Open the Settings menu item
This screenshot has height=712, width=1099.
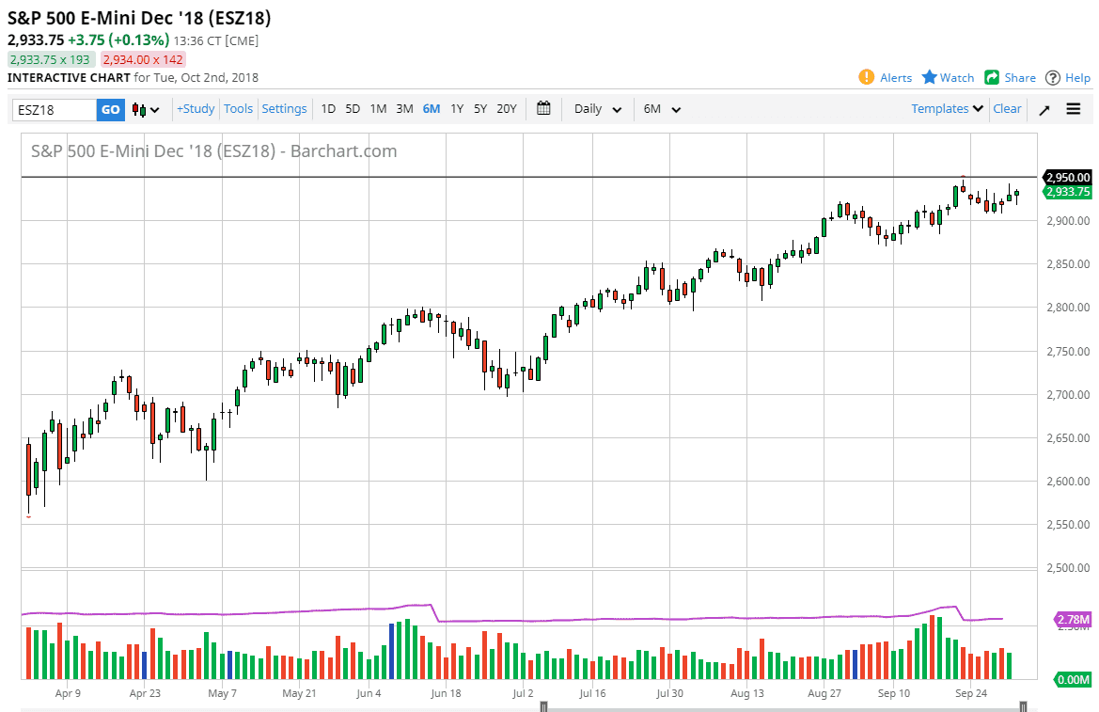pyautogui.click(x=284, y=109)
